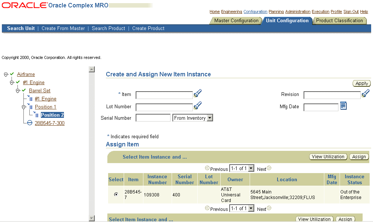Focus the Serial Number input field
Image resolution: width=373 pixels, height=222 pixels.
click(153, 118)
